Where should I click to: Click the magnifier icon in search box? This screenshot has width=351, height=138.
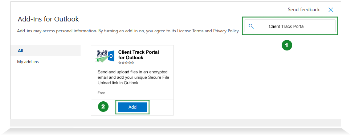(x=251, y=27)
